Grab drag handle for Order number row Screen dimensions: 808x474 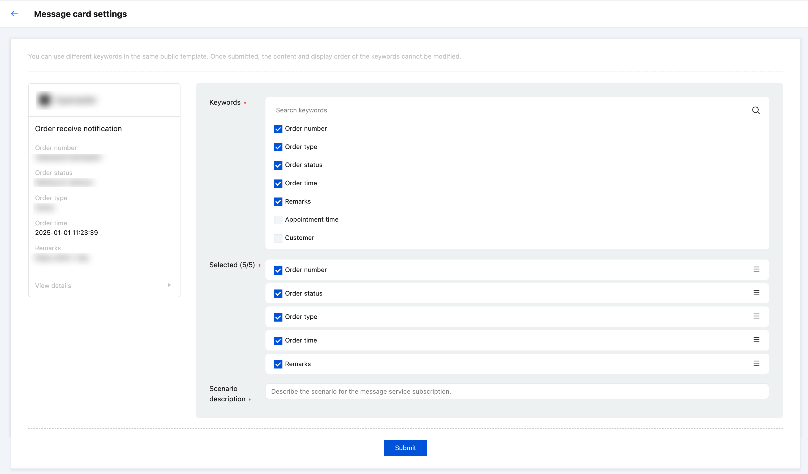tap(757, 269)
